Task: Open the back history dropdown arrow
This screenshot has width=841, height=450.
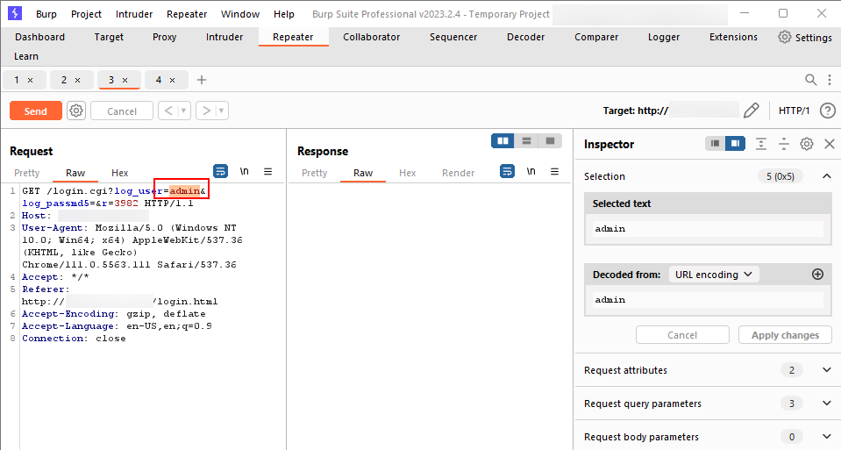Action: 183,111
